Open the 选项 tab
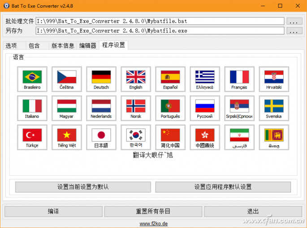 (x=14, y=46)
